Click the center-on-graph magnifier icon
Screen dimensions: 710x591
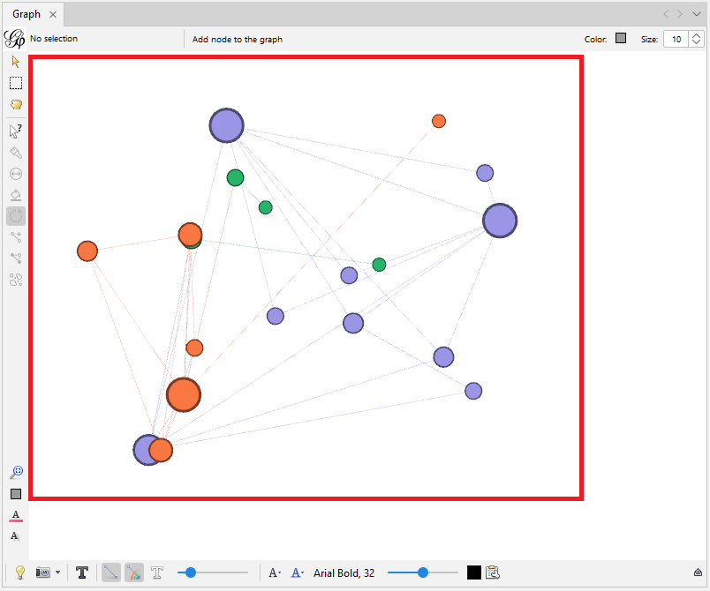(x=15, y=471)
